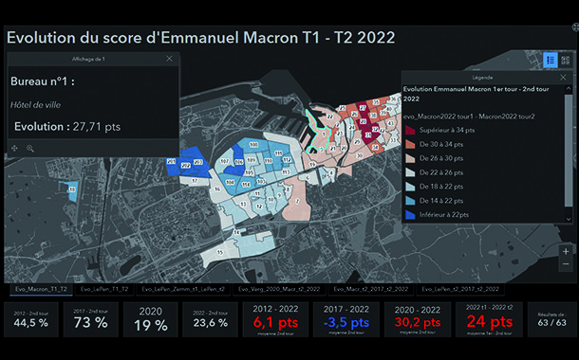Click the 2020 19 % indicator card
Screen dimensions: 579x360
tap(151, 319)
